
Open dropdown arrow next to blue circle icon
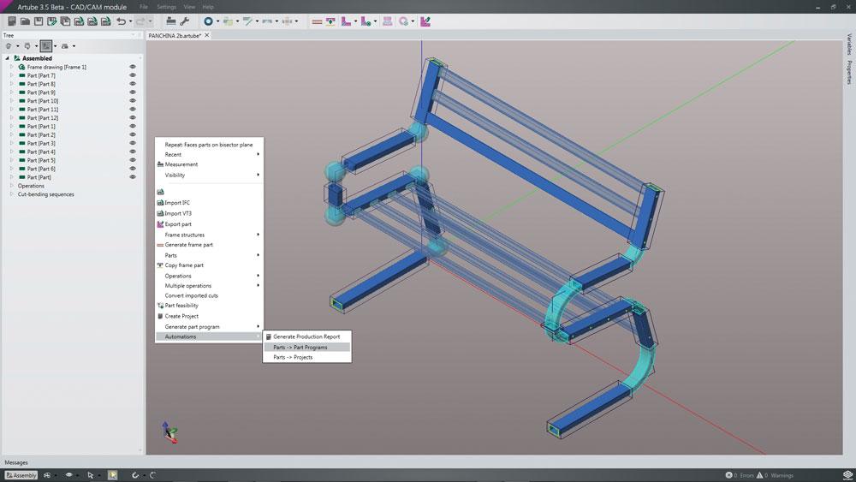tap(217, 22)
